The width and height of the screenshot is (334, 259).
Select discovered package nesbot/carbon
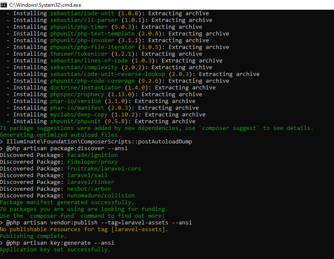point(89,189)
